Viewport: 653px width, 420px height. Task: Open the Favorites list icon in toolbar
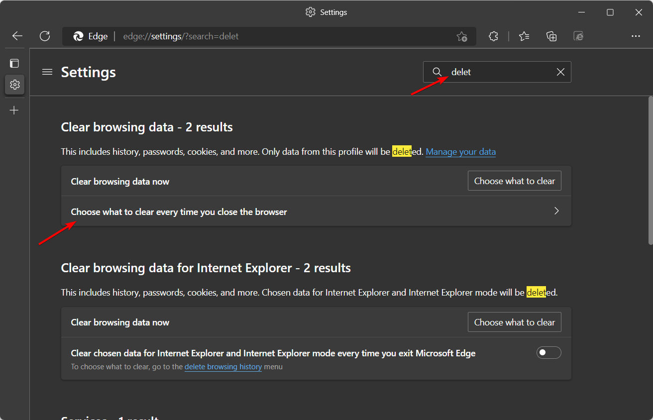pyautogui.click(x=524, y=36)
